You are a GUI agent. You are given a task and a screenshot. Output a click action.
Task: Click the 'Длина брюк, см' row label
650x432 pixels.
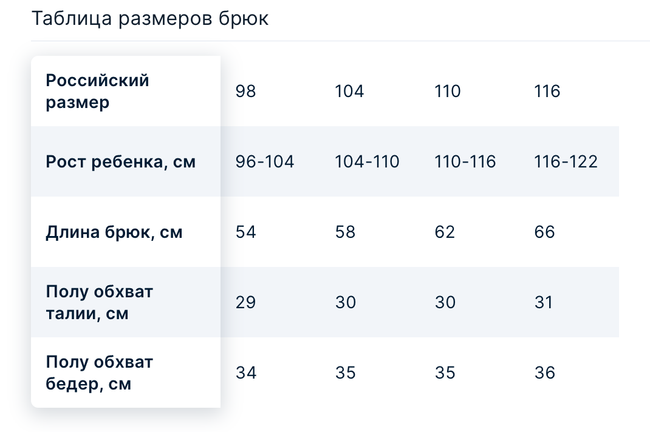114,232
